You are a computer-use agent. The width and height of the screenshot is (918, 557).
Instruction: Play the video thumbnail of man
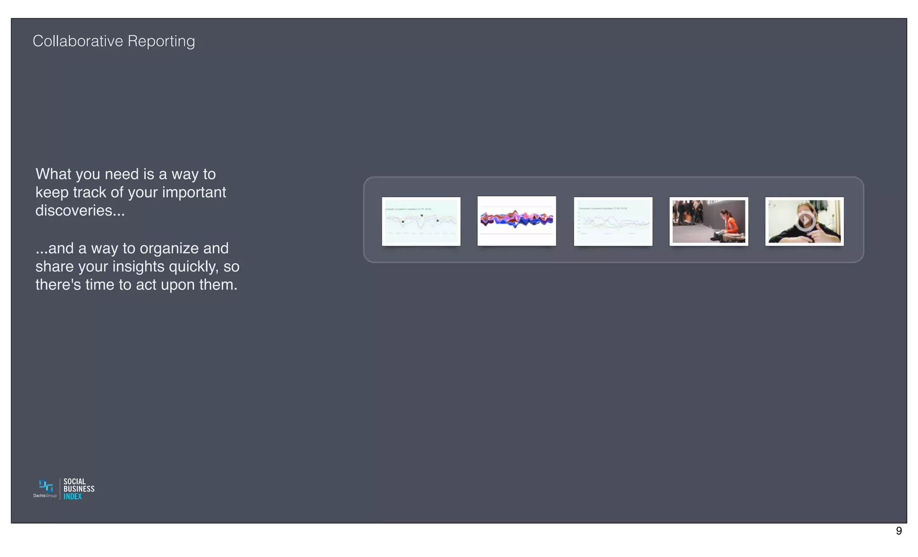tap(805, 221)
